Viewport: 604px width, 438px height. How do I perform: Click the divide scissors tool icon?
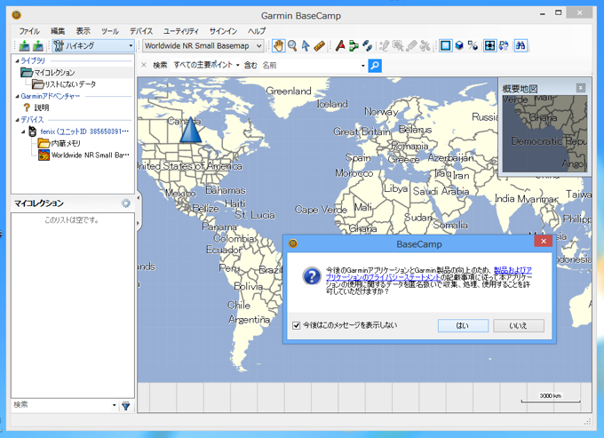click(425, 46)
